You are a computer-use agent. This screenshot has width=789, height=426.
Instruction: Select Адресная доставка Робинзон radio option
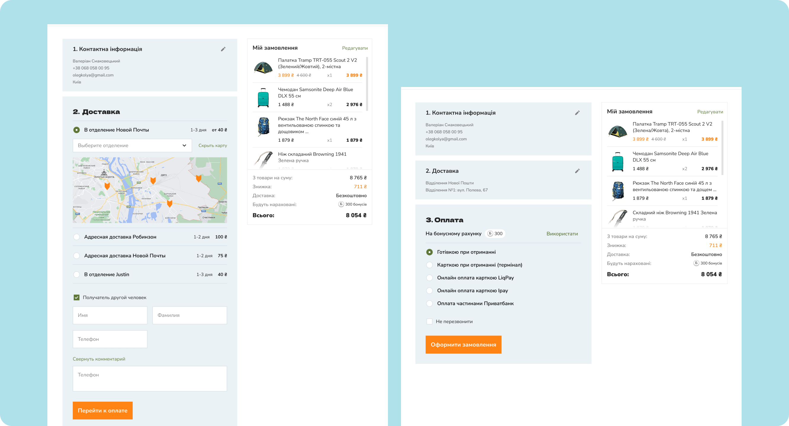click(77, 237)
